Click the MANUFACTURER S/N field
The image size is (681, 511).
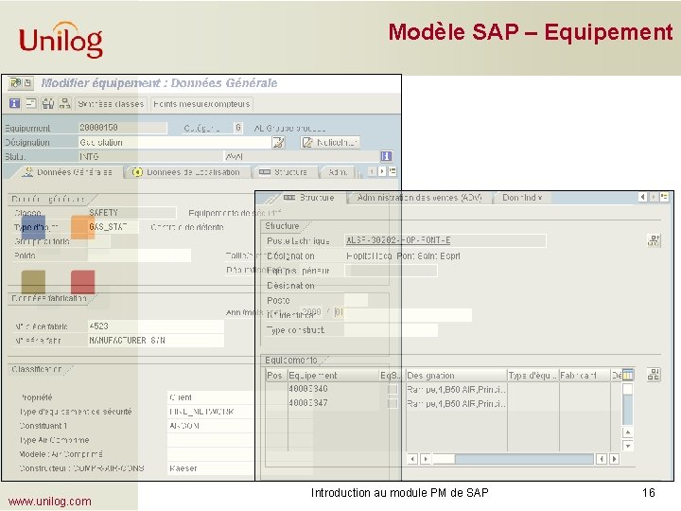[x=155, y=341]
